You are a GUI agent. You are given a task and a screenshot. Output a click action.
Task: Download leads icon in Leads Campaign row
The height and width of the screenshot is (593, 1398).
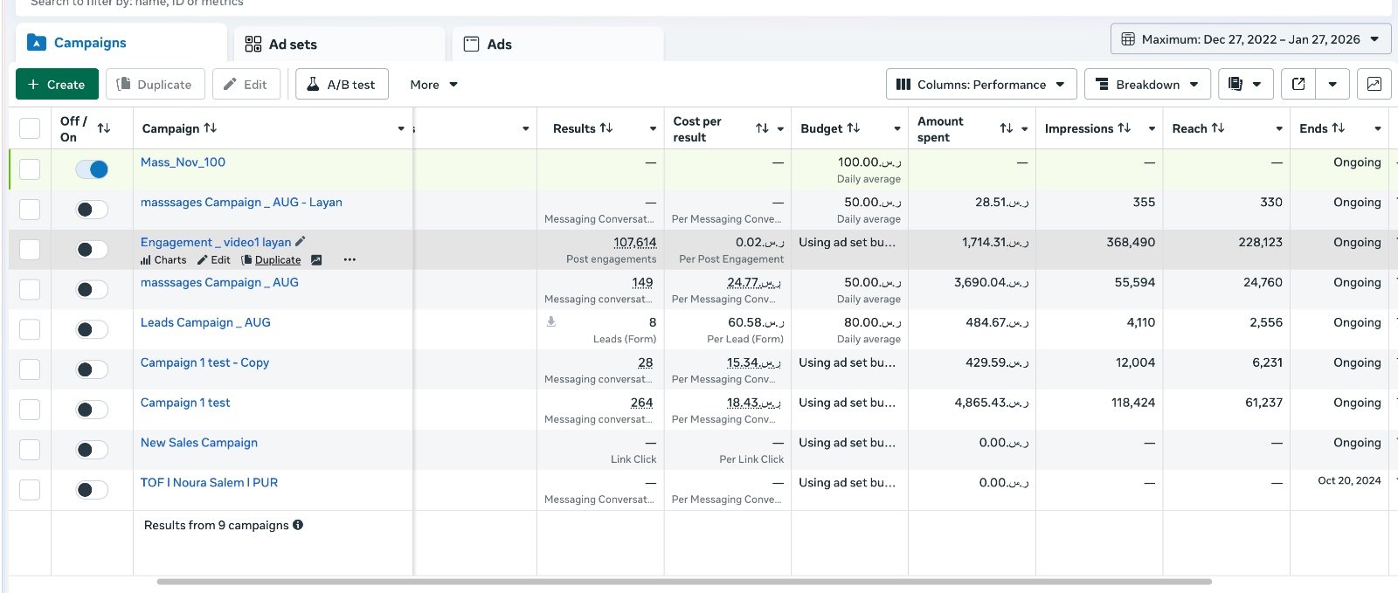551,322
